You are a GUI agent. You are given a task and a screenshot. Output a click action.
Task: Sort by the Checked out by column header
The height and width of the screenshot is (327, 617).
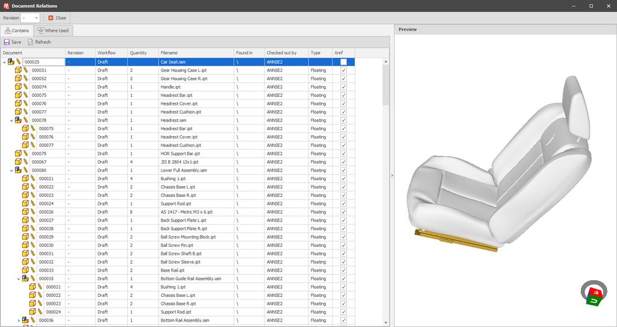coord(286,53)
